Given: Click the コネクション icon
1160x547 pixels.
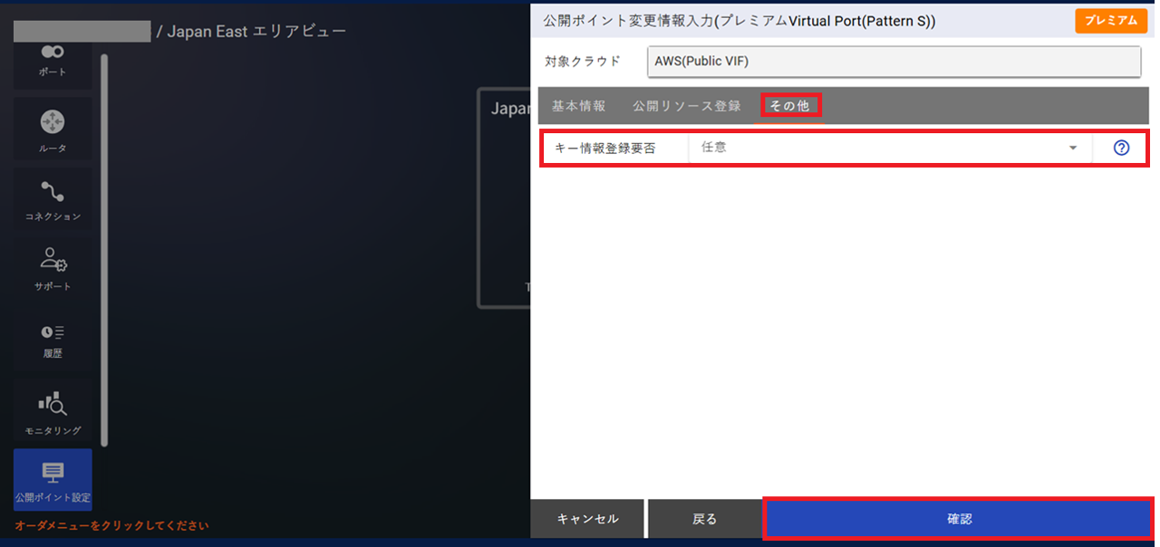Looking at the screenshot, I should tap(52, 199).
